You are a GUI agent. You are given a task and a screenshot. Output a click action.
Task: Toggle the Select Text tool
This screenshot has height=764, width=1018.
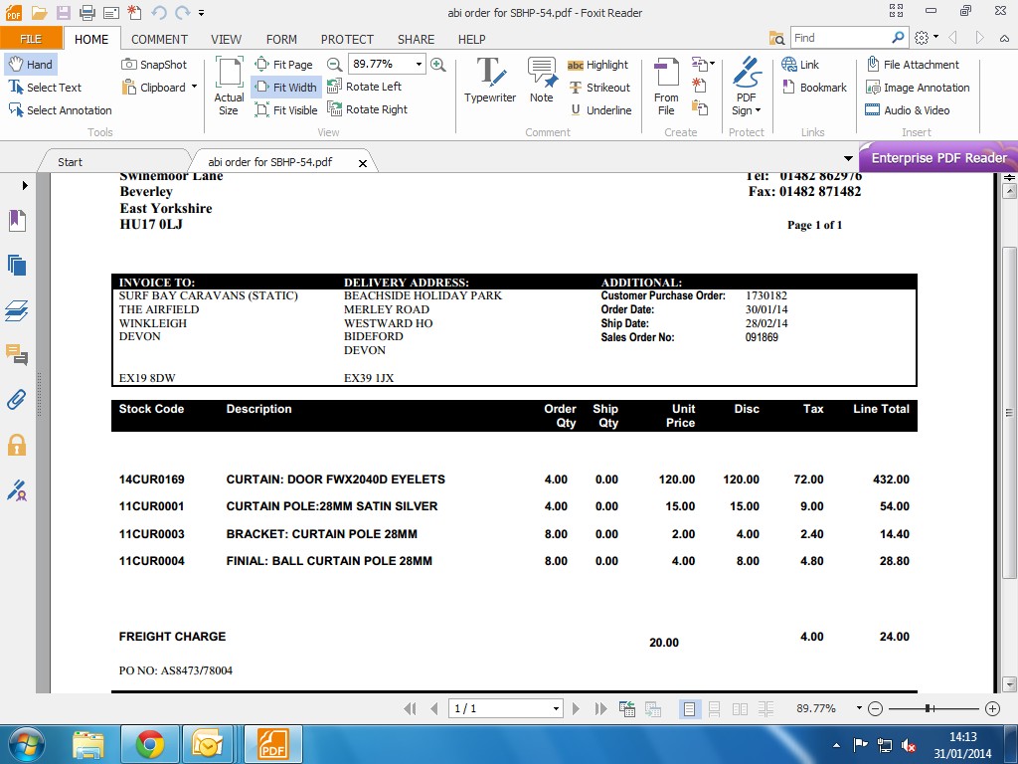(46, 88)
